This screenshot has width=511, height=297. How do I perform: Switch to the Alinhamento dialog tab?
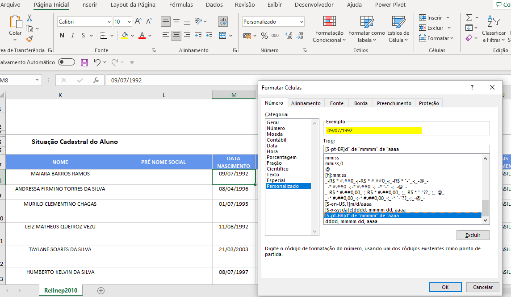click(x=306, y=103)
